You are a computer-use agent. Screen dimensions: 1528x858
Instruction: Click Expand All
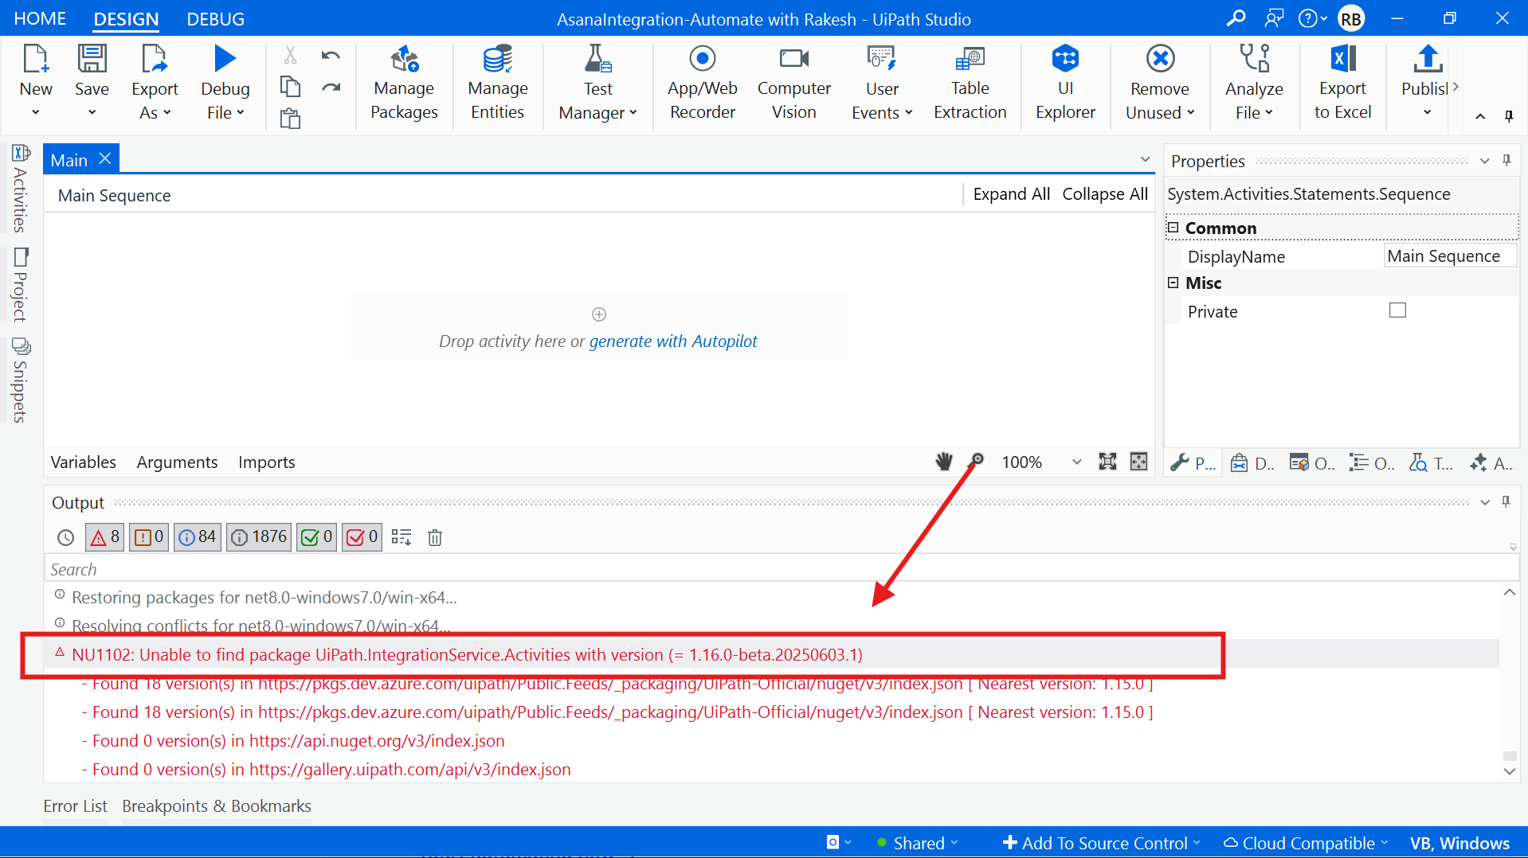(x=1011, y=194)
